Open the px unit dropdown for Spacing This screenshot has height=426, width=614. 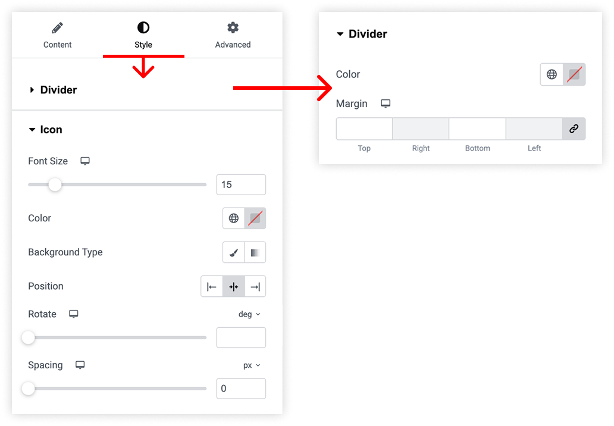[252, 365]
